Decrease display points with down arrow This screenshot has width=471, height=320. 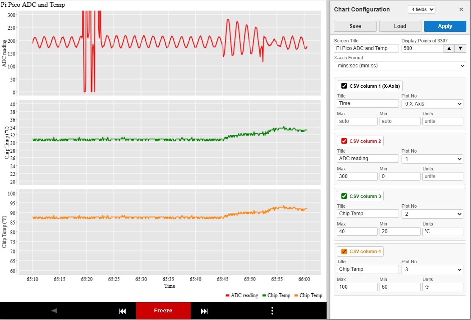(460, 48)
